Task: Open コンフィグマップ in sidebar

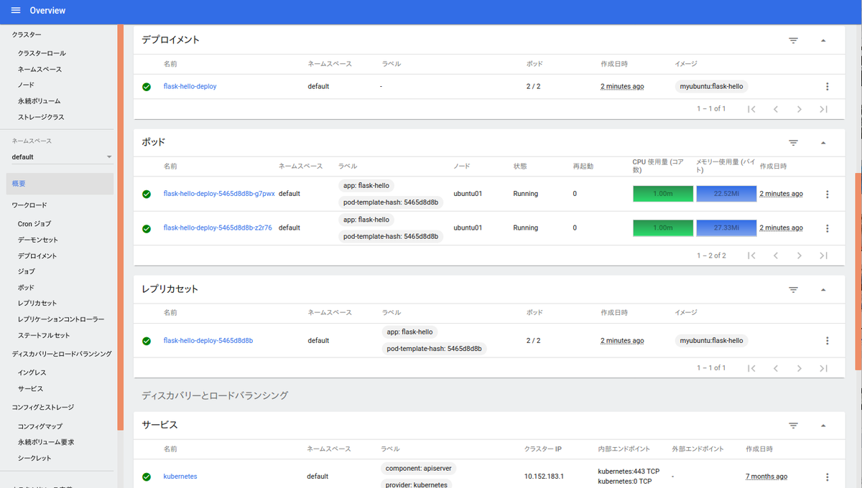Action: (40, 426)
